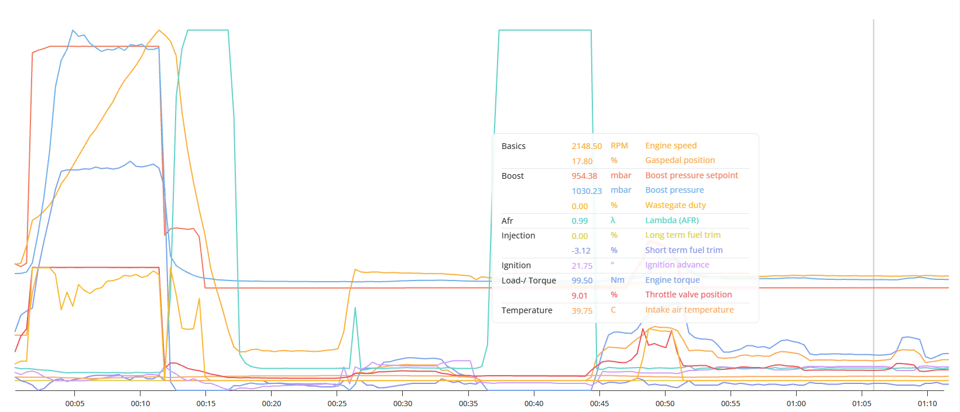The height and width of the screenshot is (412, 960).
Task: Select the Gaspedal position legend entry
Action: pos(680,160)
